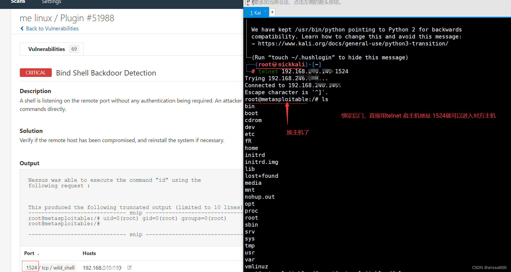Sort by the Port column header

(31, 253)
